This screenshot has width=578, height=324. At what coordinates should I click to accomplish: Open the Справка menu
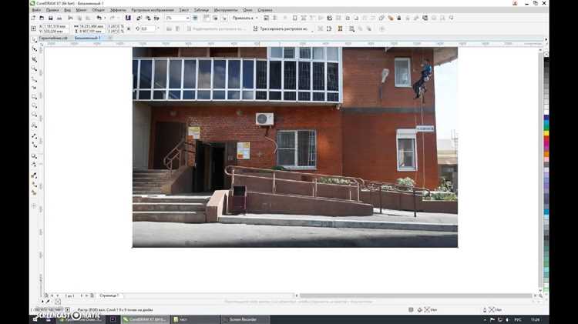coord(265,10)
